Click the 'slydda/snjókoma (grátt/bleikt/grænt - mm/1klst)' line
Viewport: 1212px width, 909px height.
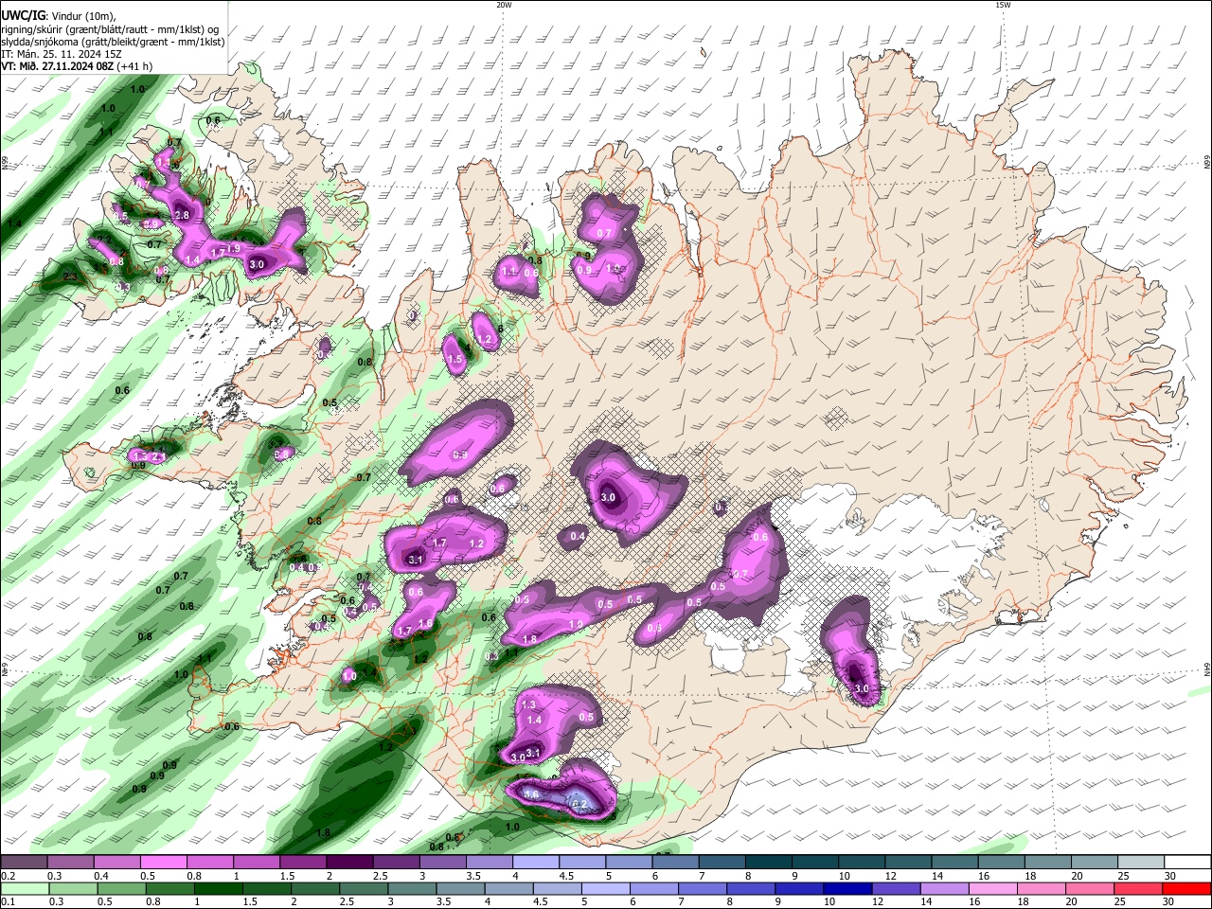click(113, 42)
